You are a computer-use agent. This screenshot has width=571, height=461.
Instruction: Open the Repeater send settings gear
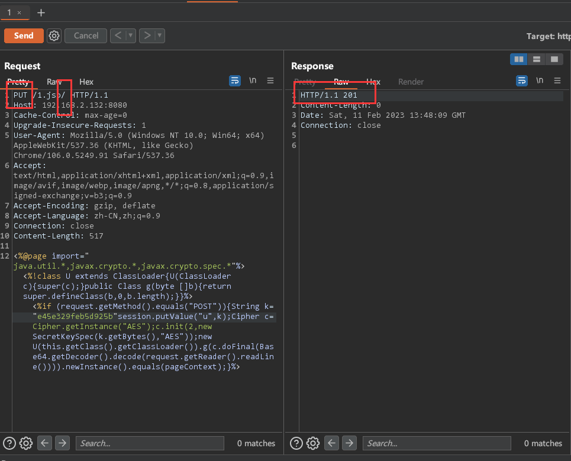54,36
